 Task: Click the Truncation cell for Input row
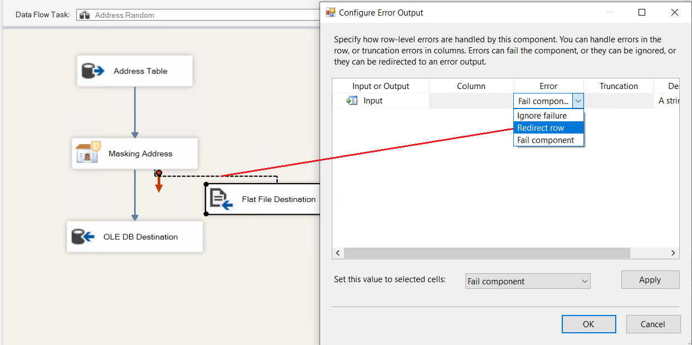619,101
